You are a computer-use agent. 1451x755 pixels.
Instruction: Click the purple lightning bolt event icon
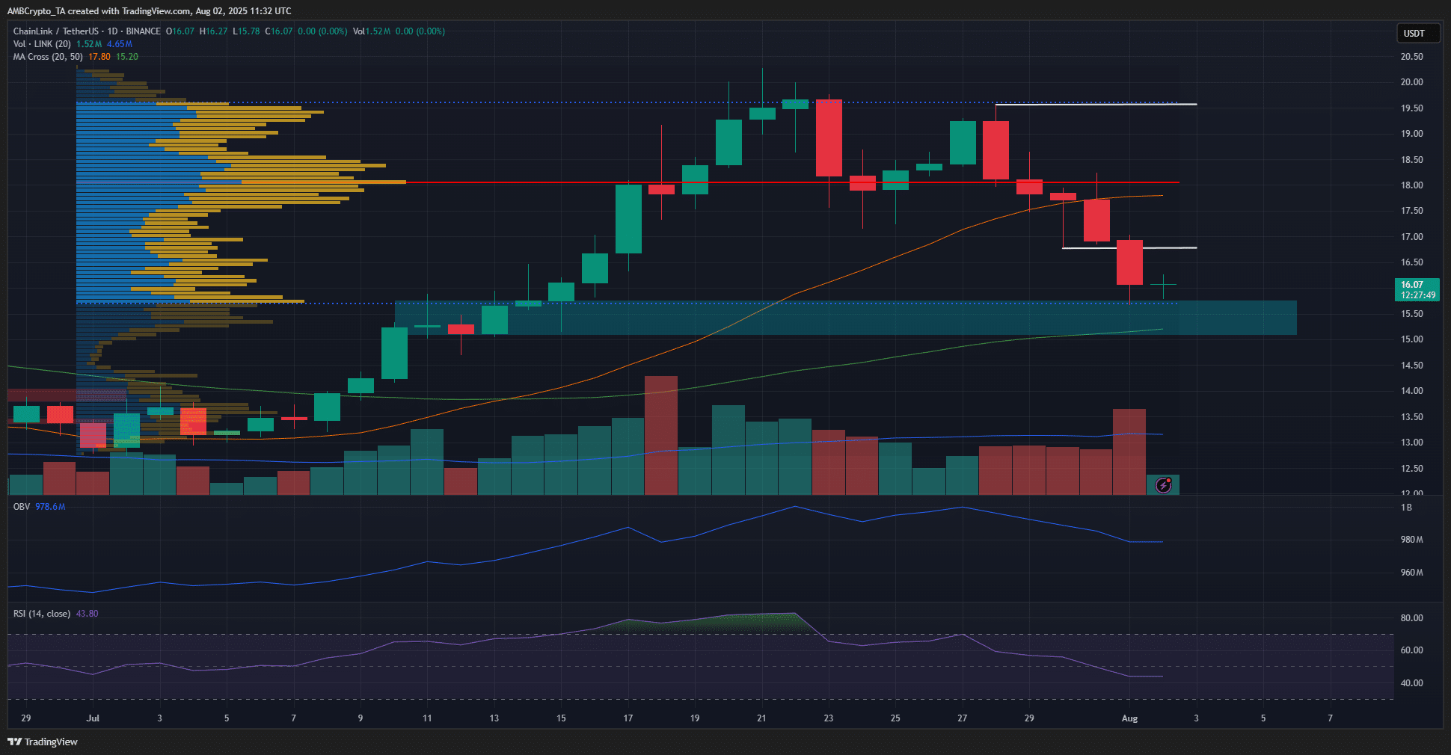coord(1163,485)
